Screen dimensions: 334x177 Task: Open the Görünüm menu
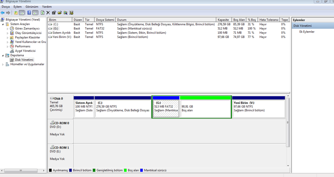tap(32, 7)
